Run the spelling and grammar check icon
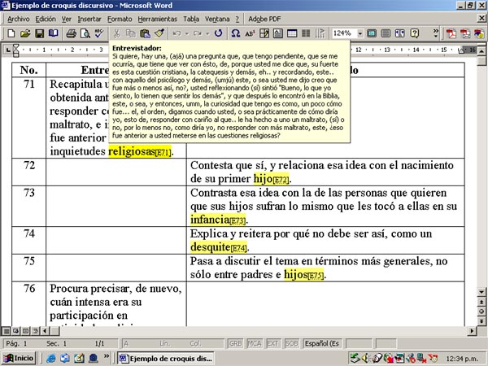 click(x=98, y=33)
